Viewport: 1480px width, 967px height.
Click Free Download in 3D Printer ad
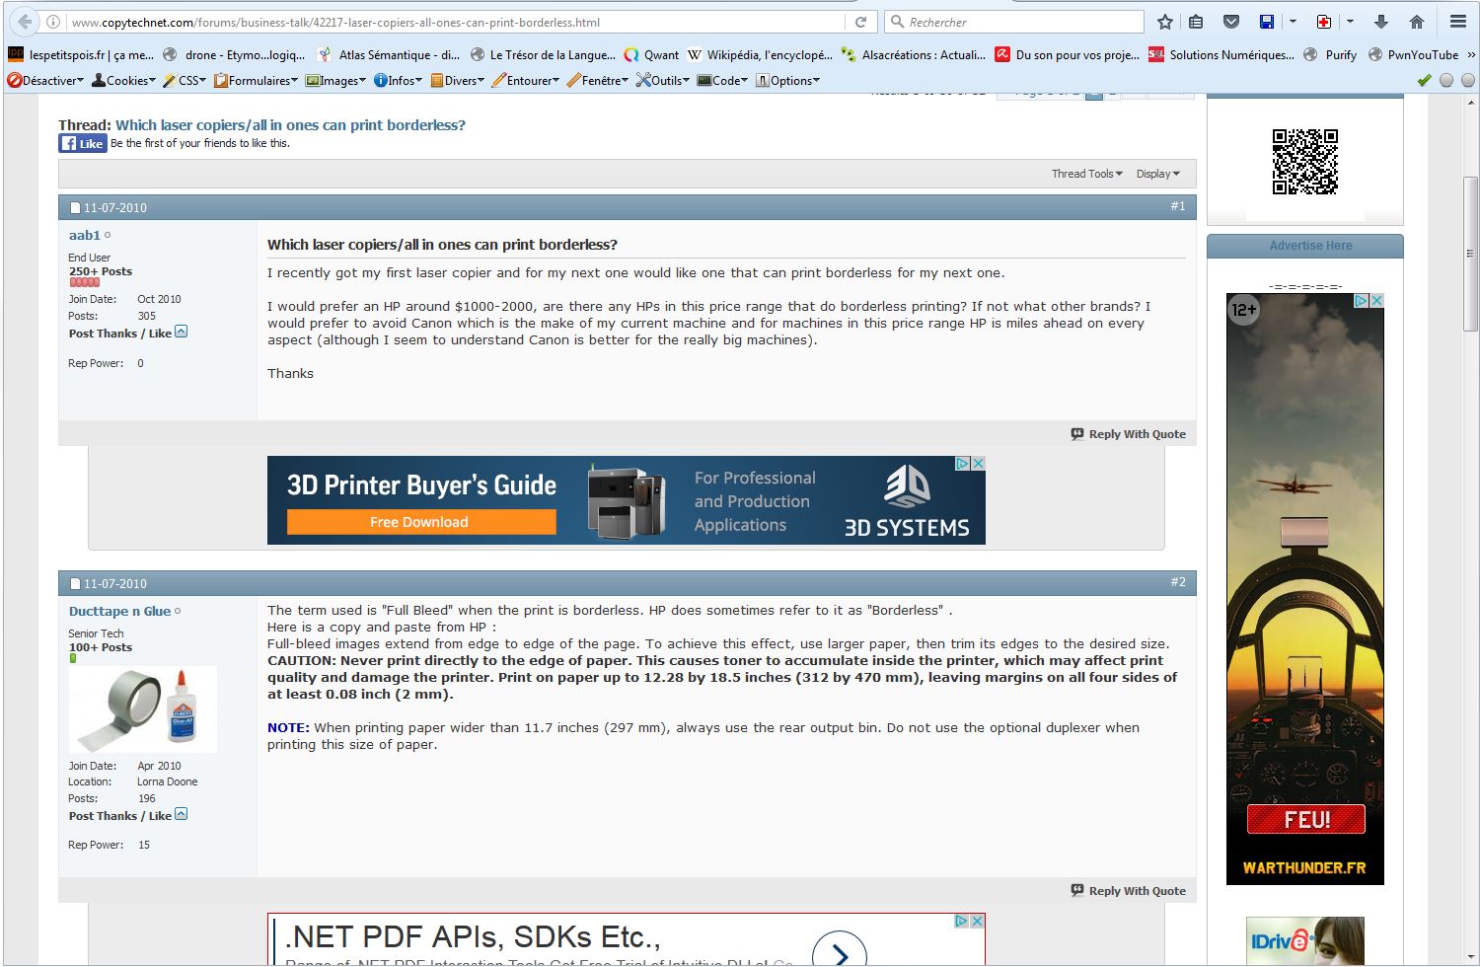pyautogui.click(x=421, y=522)
